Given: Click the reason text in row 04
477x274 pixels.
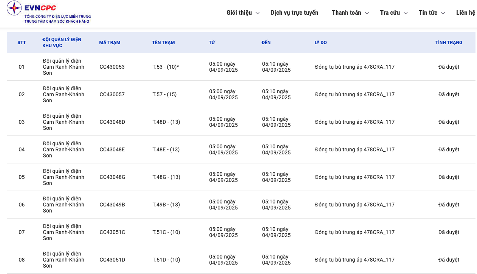Looking at the screenshot, I should pyautogui.click(x=355, y=149).
